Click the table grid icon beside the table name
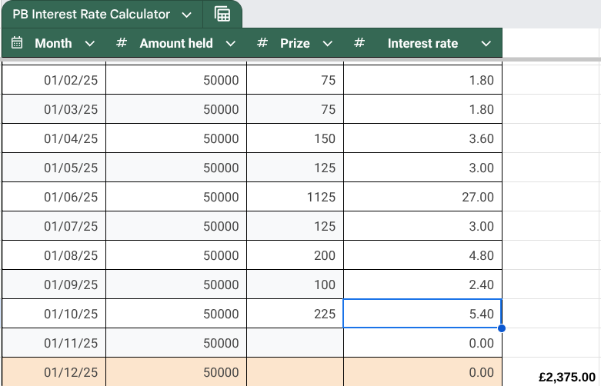This screenshot has height=386, width=601. (222, 15)
